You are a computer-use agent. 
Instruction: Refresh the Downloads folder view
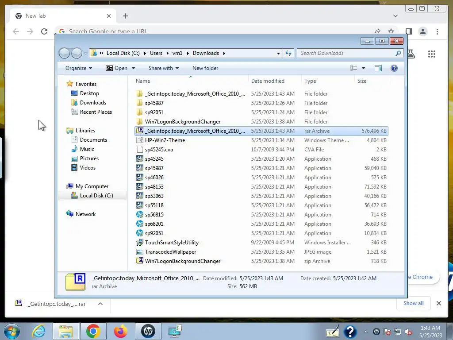pyautogui.click(x=288, y=53)
